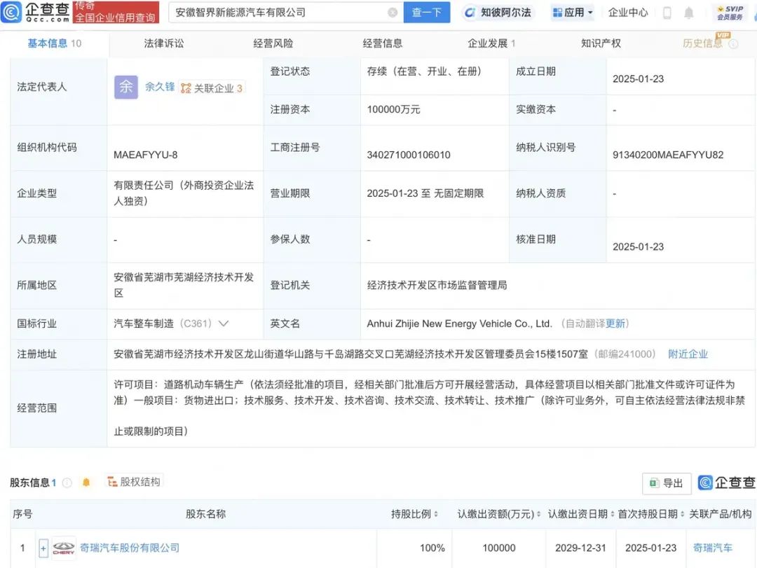
Task: Click the Qichacha logo icon
Action: click(x=12, y=12)
